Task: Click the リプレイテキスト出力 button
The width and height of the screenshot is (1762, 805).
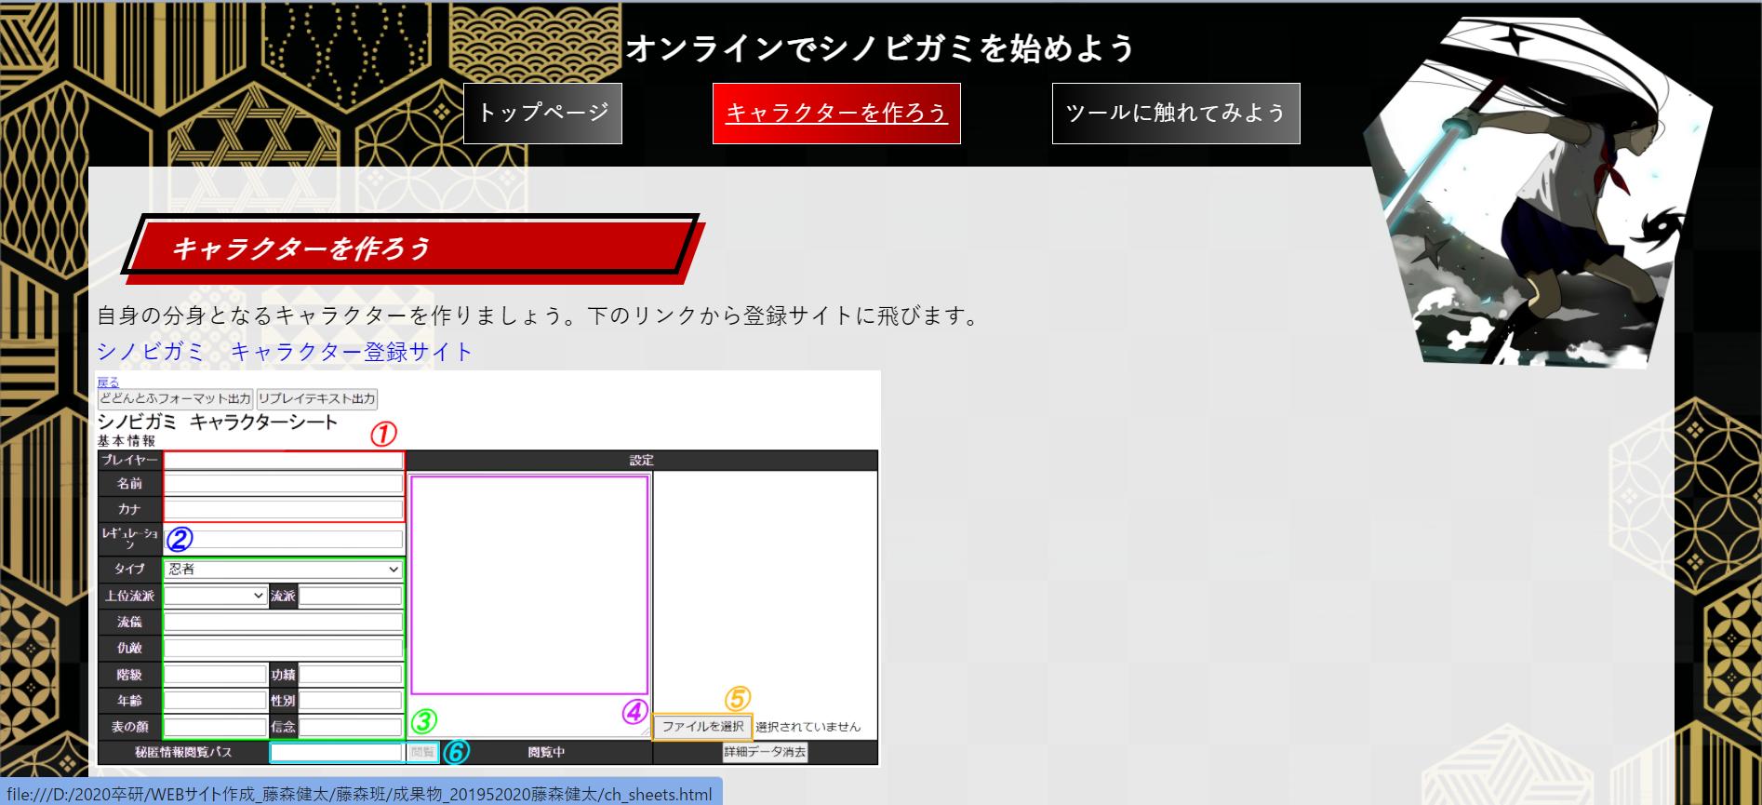Action: pos(317,398)
